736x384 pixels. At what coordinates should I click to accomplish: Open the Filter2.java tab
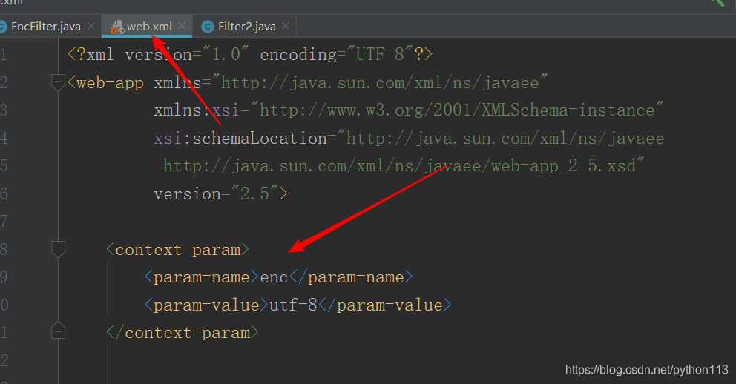point(246,27)
